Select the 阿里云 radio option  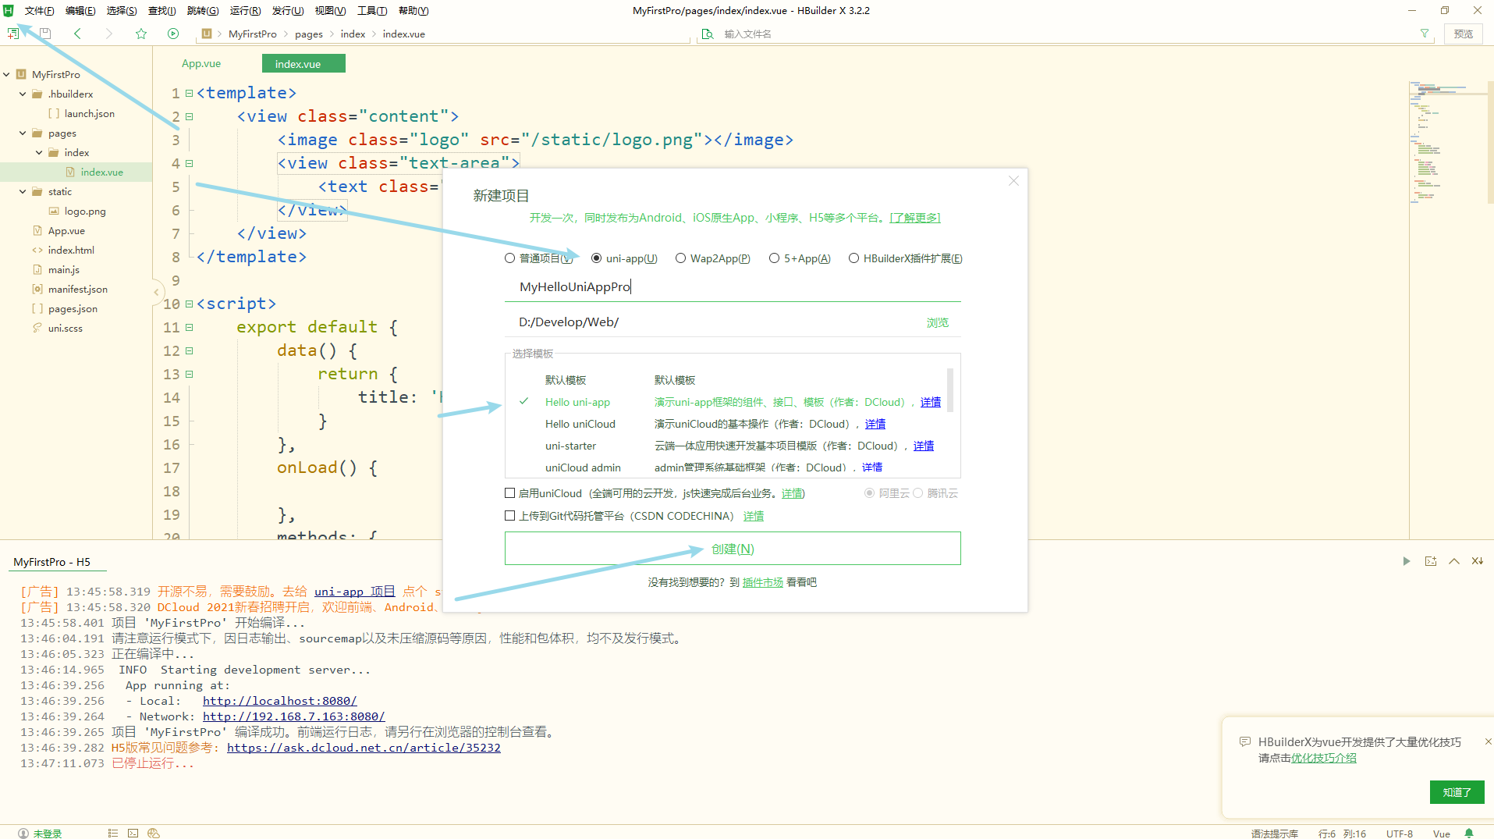point(869,493)
